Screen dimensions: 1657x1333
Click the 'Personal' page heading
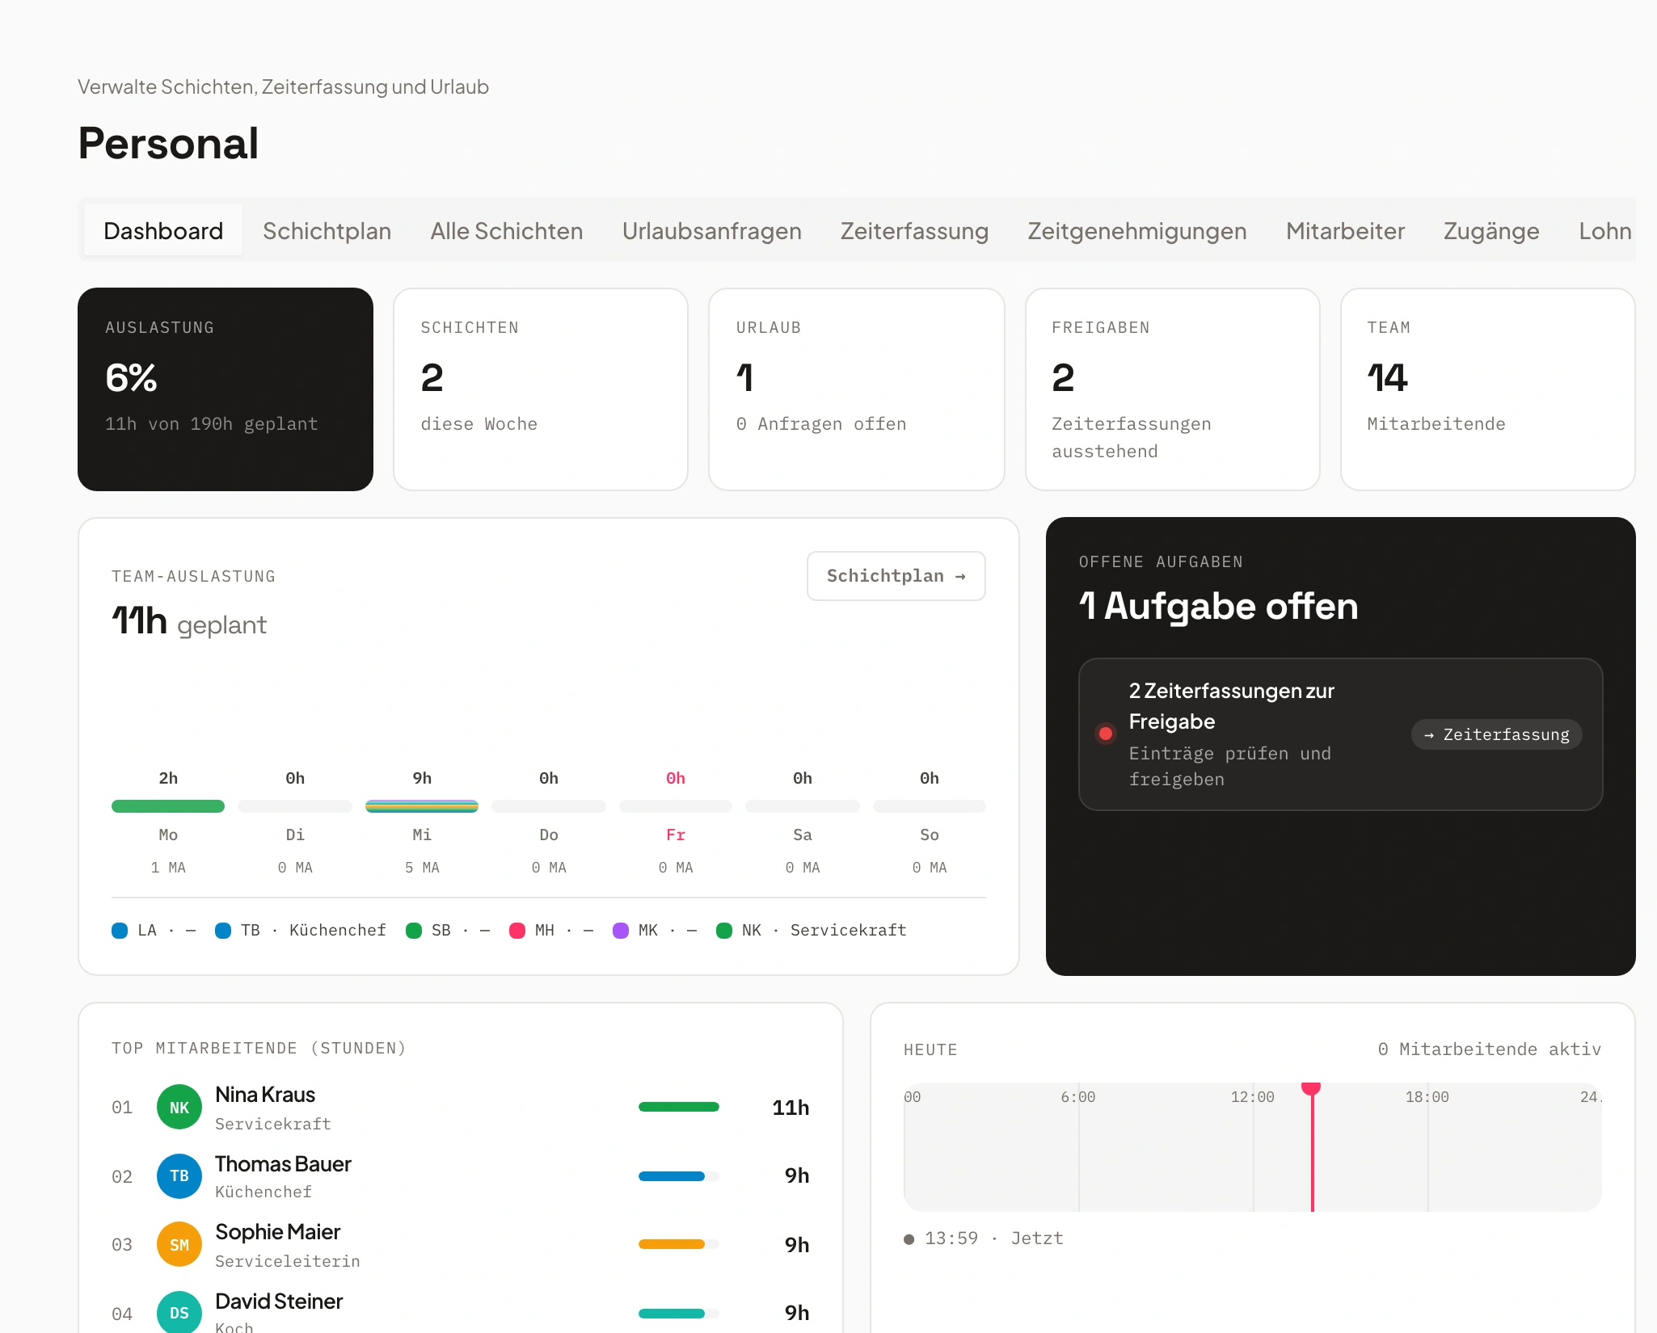coord(168,144)
